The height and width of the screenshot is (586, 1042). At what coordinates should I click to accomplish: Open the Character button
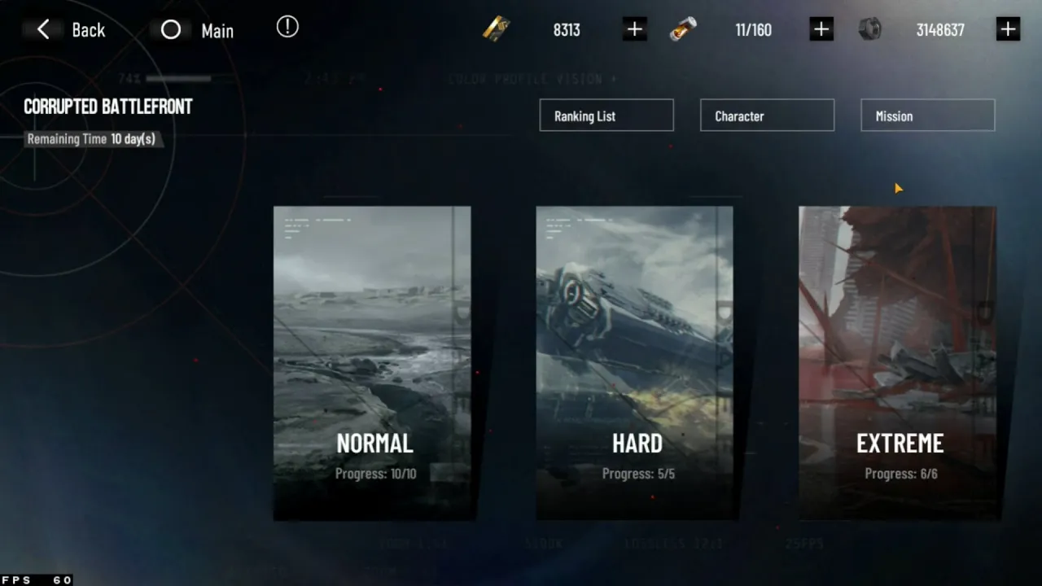click(767, 116)
